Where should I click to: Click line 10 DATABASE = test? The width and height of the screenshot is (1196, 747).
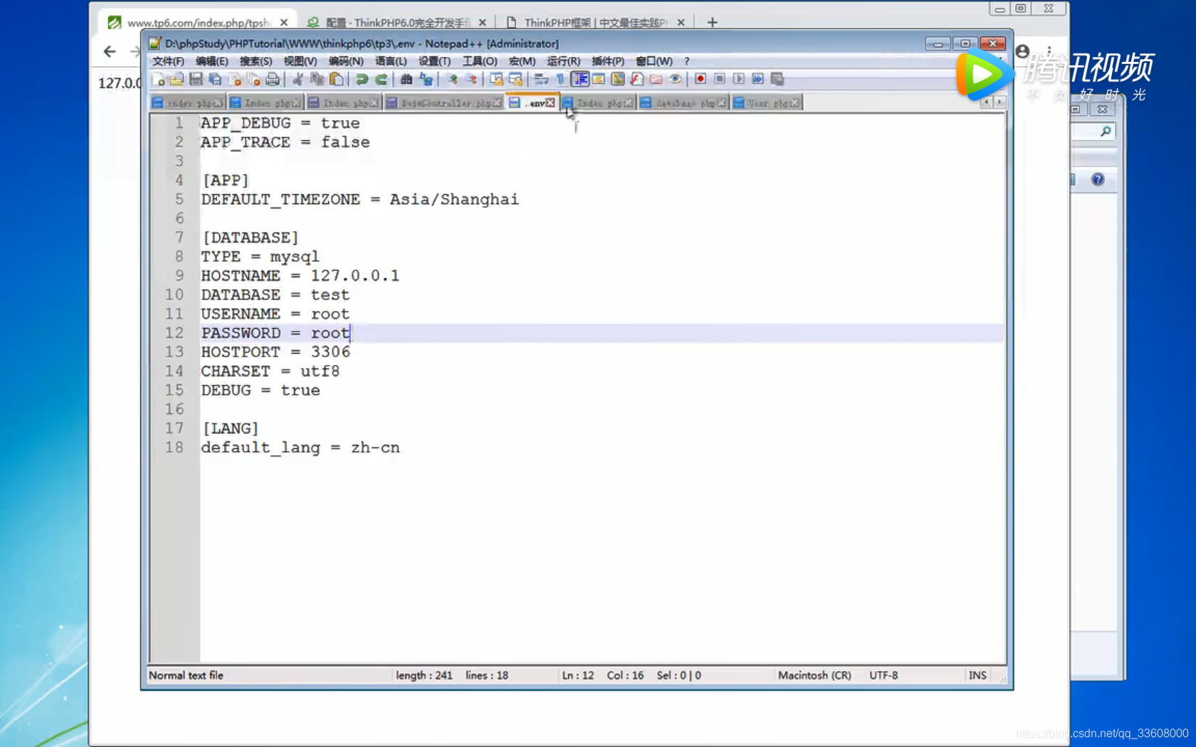coord(275,295)
